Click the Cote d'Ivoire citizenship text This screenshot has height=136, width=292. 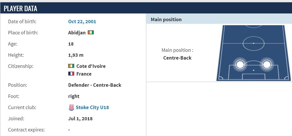(91, 66)
